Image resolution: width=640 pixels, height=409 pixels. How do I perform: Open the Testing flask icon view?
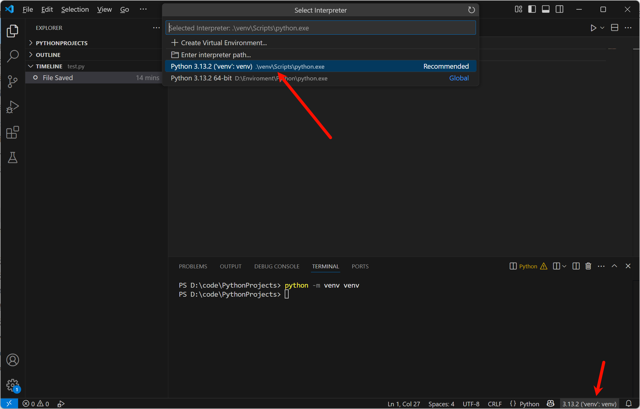click(13, 158)
